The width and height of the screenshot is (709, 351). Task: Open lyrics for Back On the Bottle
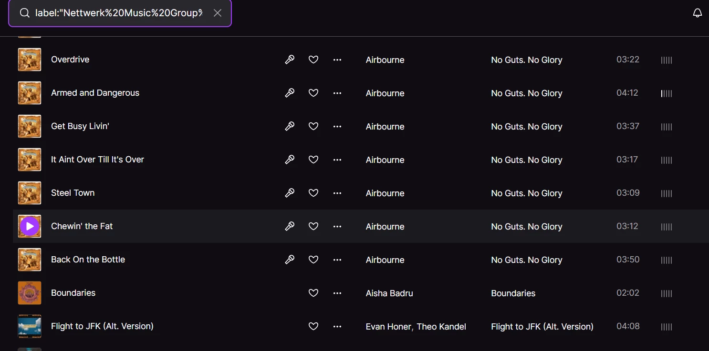coord(290,260)
